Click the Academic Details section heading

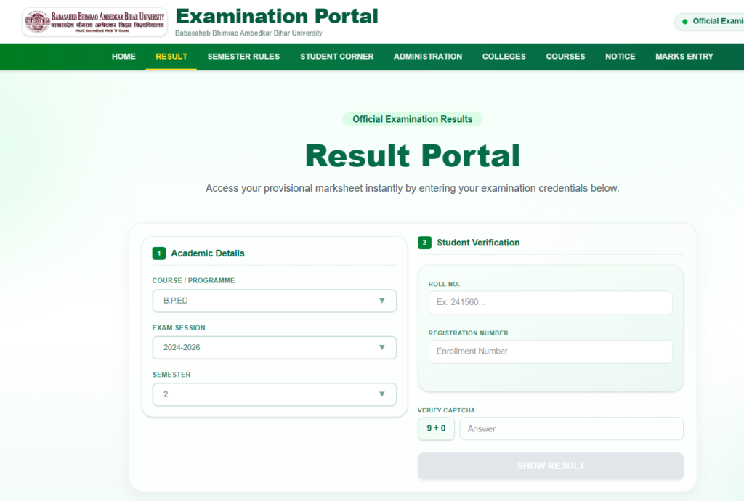pyautogui.click(x=208, y=253)
